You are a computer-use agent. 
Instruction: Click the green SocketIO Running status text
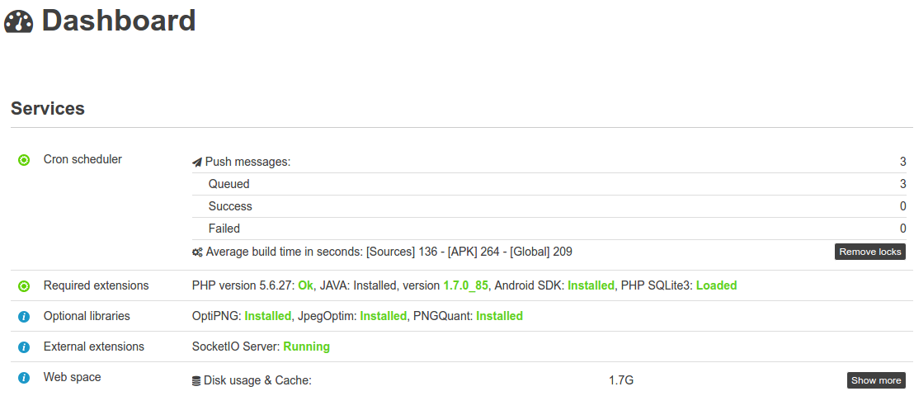[306, 346]
